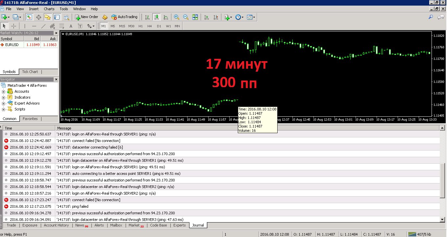Click the New Order button
This screenshot has height=237, width=447.
[87, 17]
